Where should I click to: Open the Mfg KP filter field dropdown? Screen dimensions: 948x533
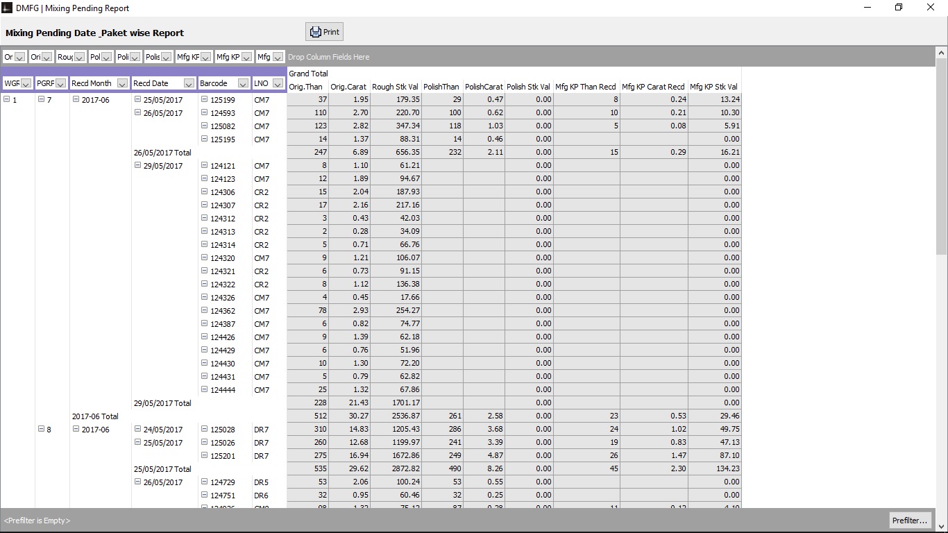pyautogui.click(x=246, y=57)
